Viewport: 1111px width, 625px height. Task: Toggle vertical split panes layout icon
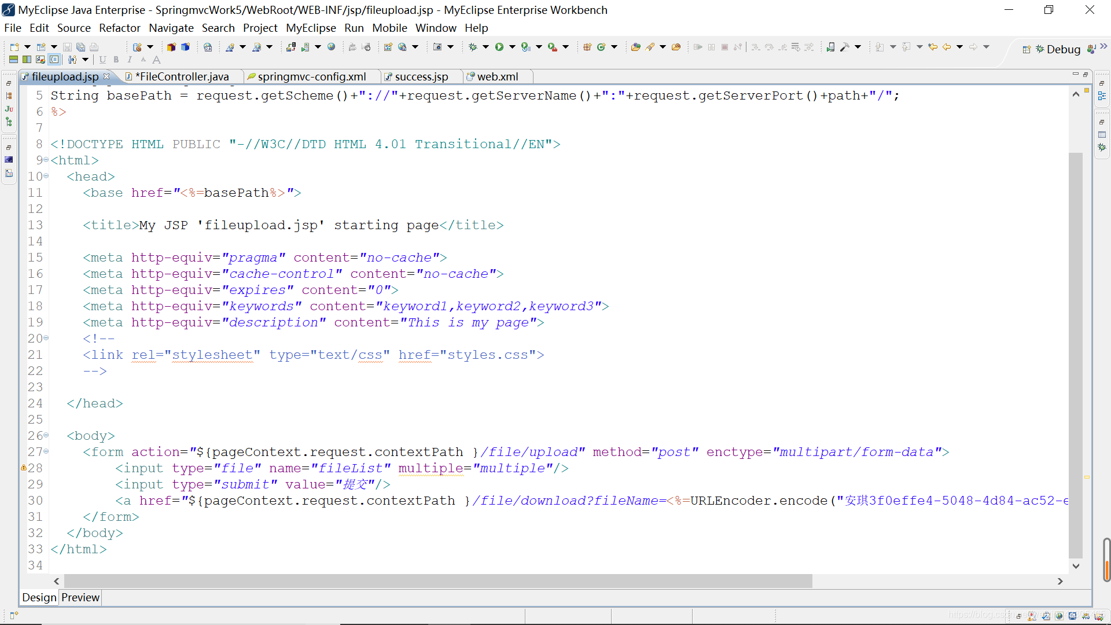click(x=27, y=60)
